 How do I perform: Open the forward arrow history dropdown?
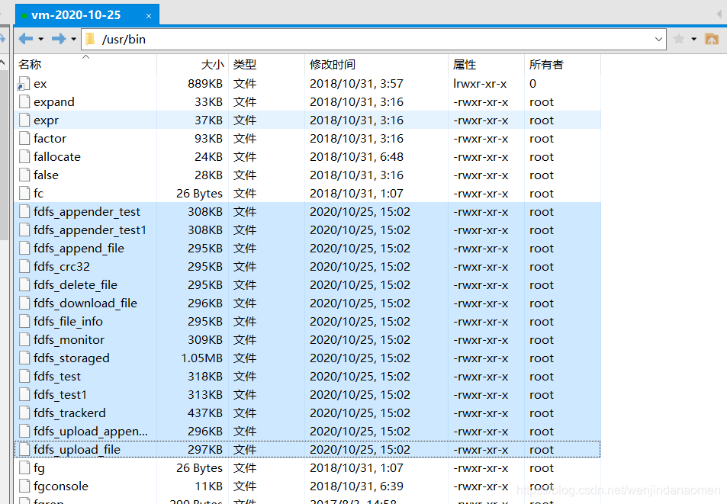coord(74,40)
